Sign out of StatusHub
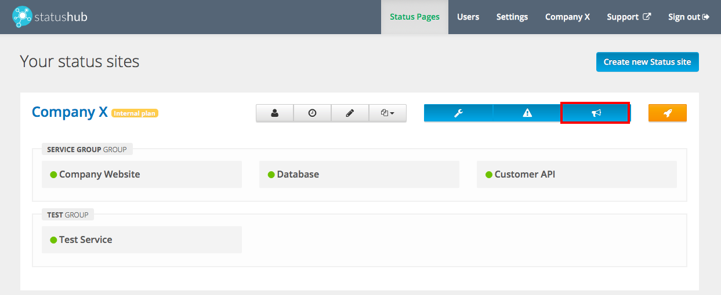721x295 pixels. [x=689, y=17]
